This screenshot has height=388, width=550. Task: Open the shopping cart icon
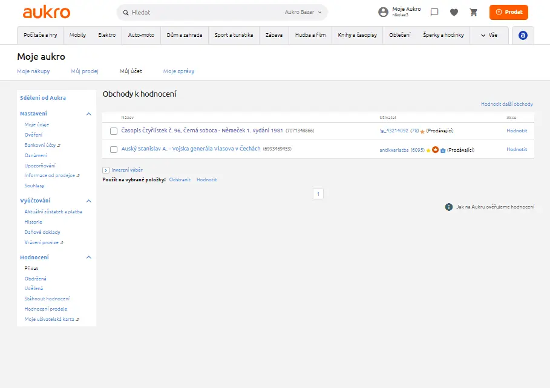point(474,12)
